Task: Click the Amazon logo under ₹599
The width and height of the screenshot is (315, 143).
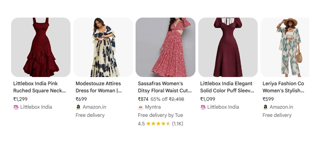Action: (265, 107)
